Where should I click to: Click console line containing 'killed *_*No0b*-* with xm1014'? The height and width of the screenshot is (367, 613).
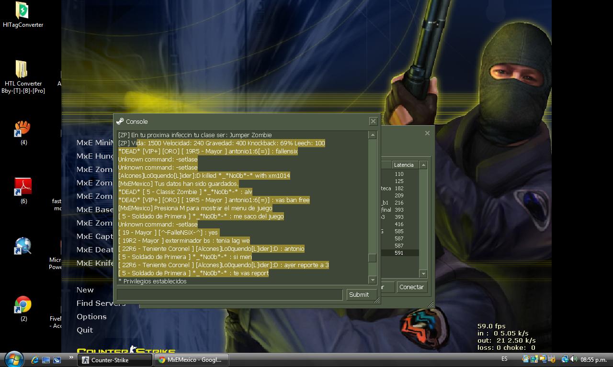204,175
